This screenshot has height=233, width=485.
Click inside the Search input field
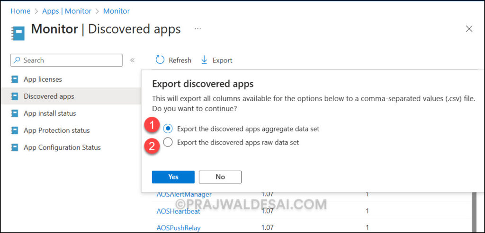(x=66, y=60)
